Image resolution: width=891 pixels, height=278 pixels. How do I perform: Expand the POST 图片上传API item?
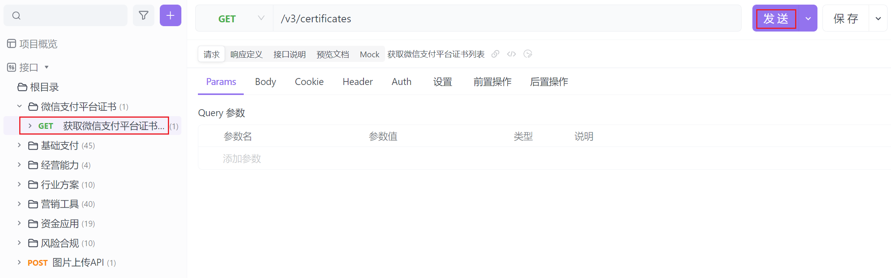tap(19, 262)
